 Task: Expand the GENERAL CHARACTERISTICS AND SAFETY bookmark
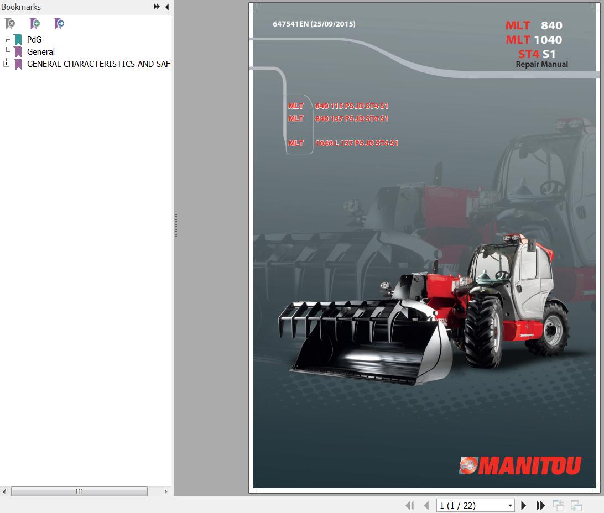pos(6,64)
